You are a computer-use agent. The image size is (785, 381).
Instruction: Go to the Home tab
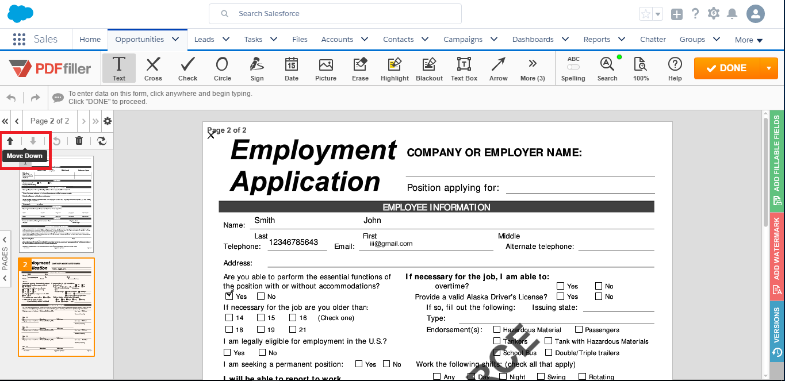point(90,39)
